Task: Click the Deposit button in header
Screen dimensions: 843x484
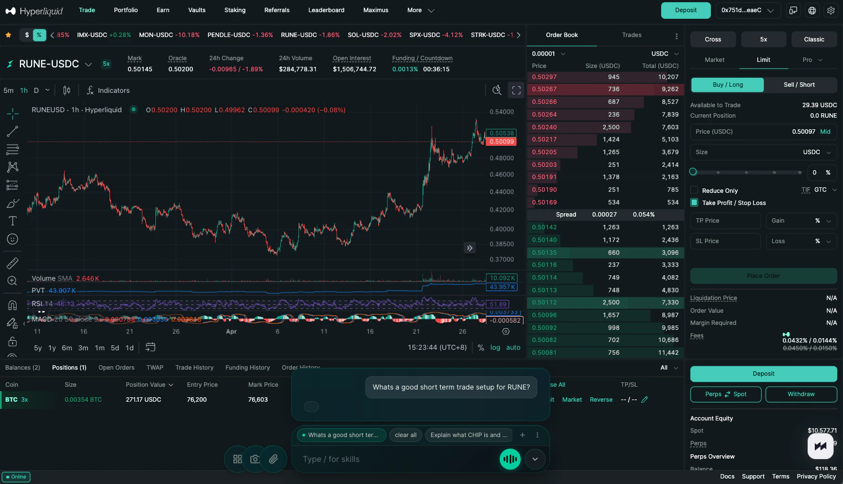Action: 685,10
